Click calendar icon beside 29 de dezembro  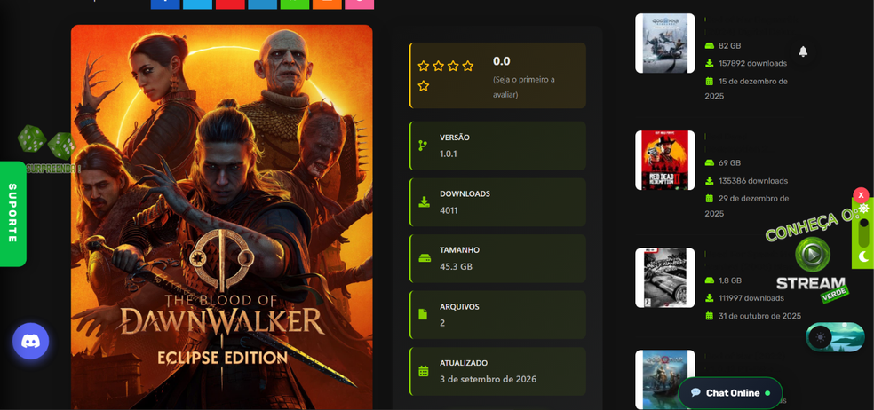click(710, 198)
